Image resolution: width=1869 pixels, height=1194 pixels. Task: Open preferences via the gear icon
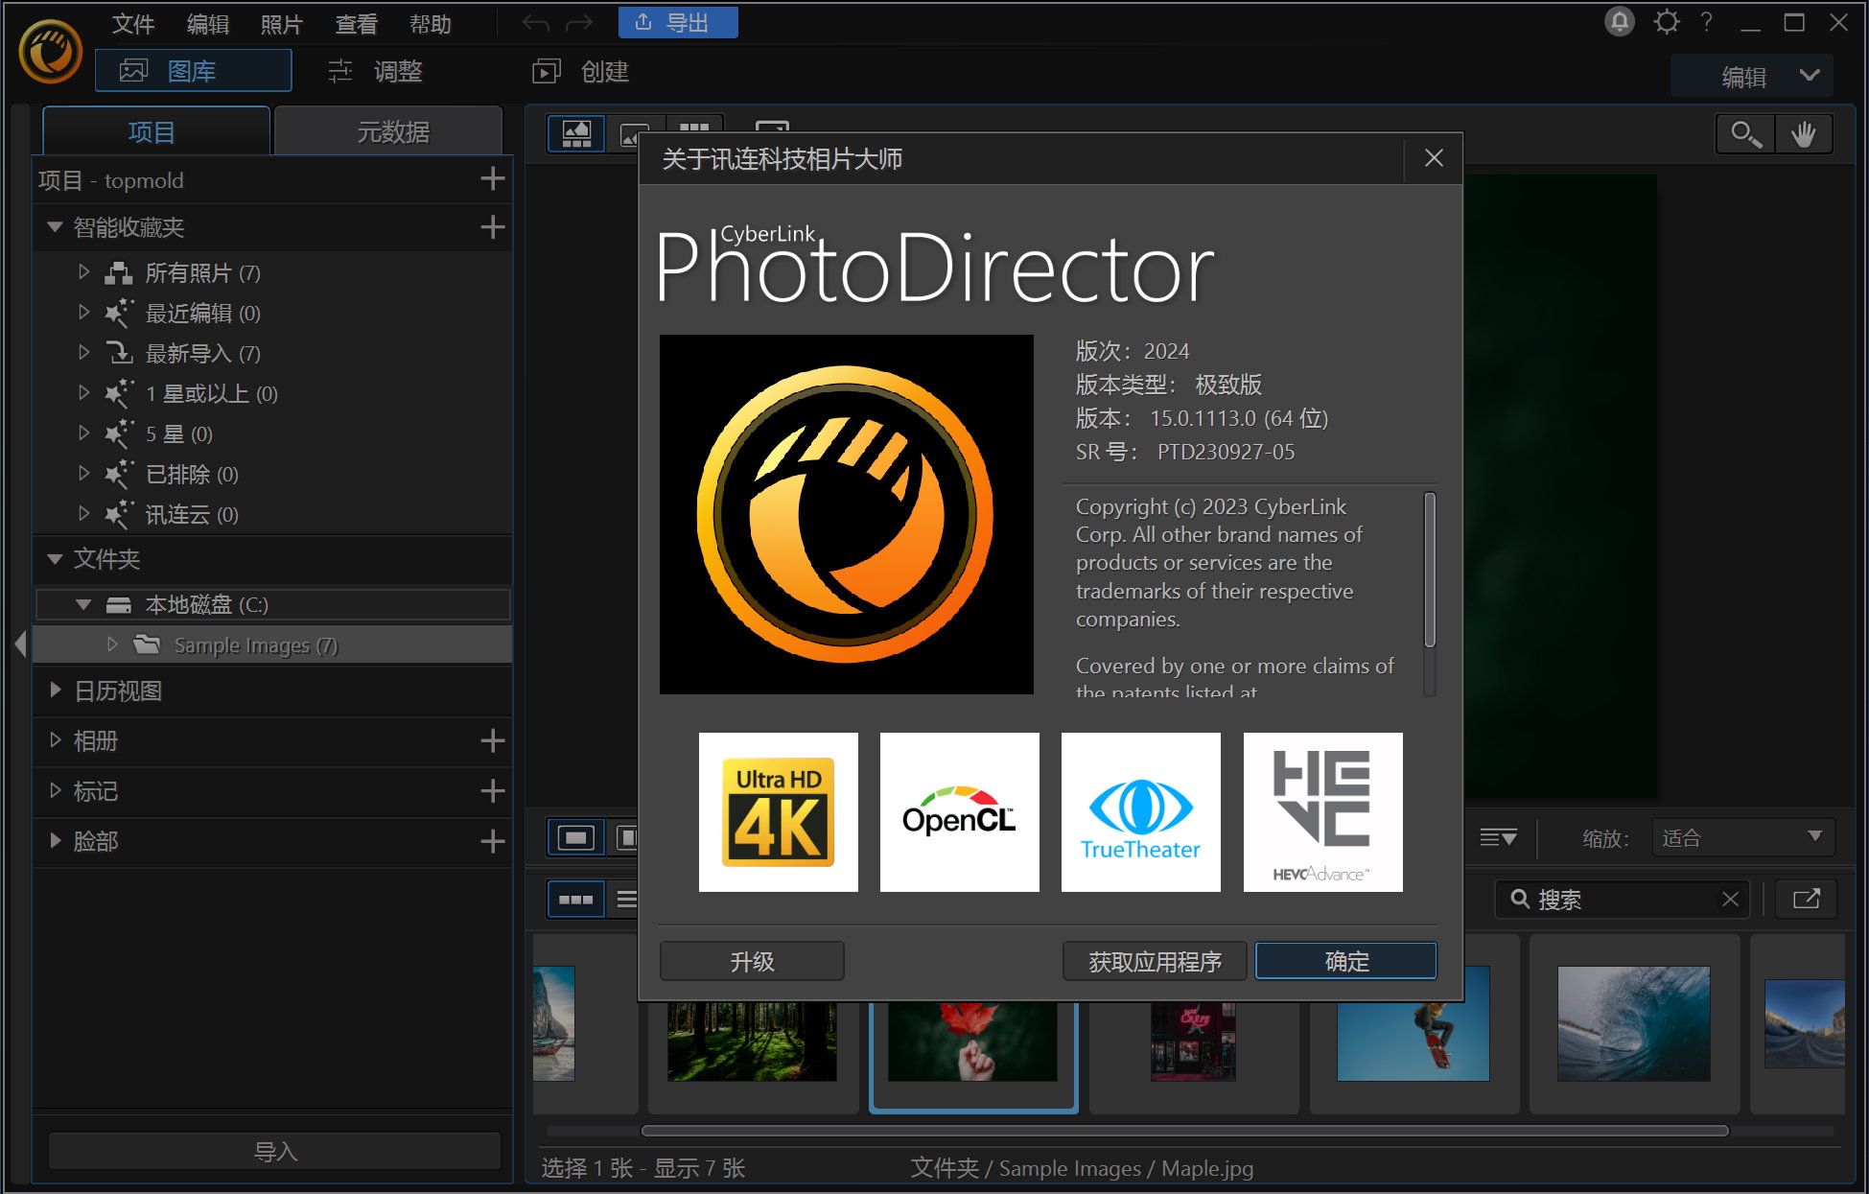click(1667, 22)
